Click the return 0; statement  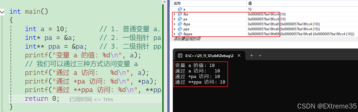coord(42,99)
